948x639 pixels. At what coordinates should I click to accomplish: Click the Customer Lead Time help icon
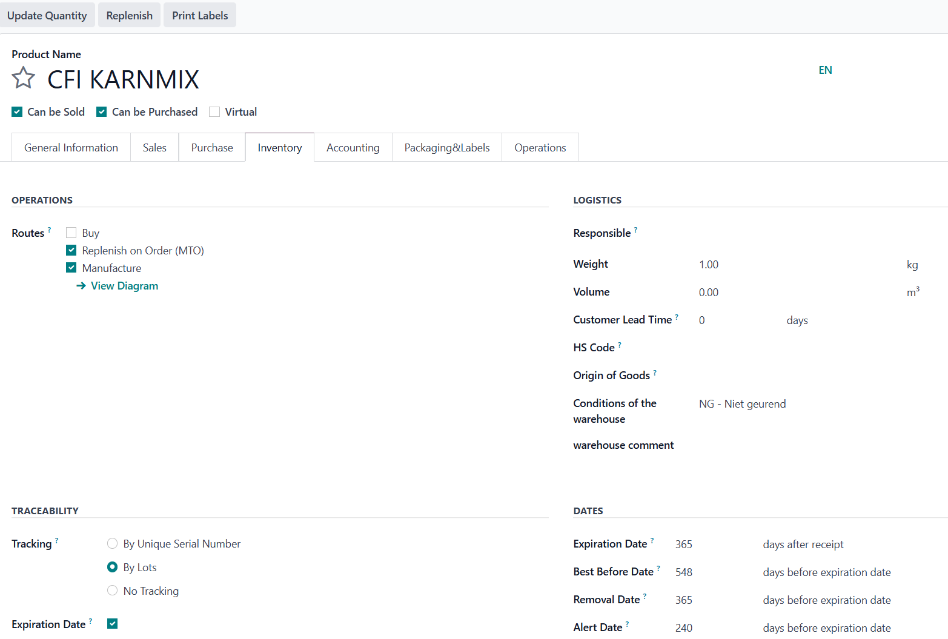click(x=677, y=317)
